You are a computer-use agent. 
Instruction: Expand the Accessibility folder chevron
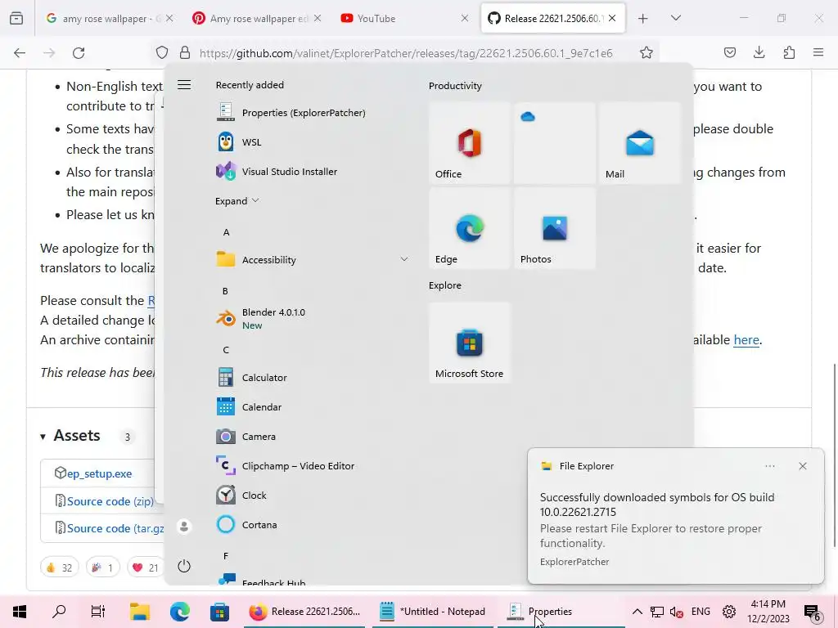click(404, 259)
